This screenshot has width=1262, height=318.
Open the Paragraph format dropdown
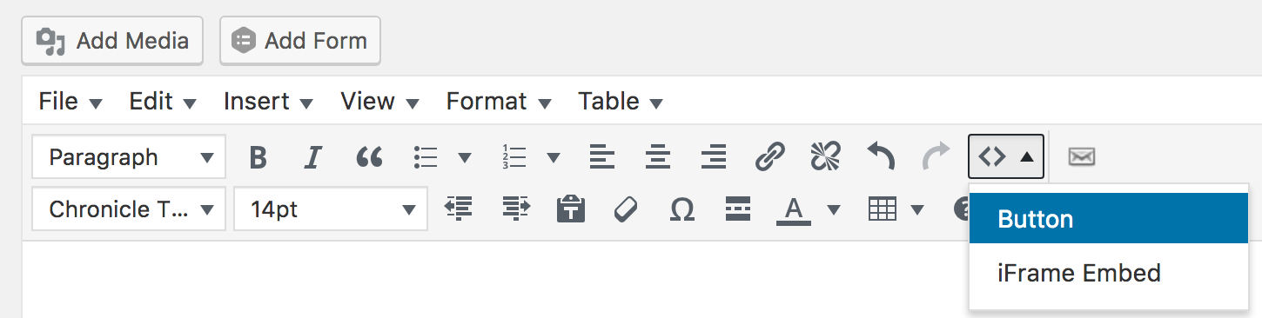(129, 157)
